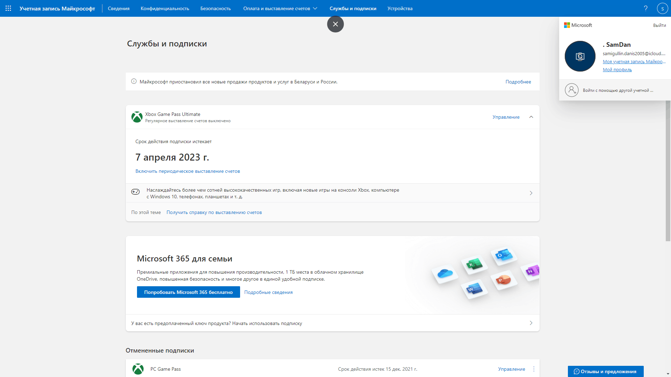The image size is (671, 377).
Task: Click the PowerPoint app icon
Action: [x=504, y=280]
